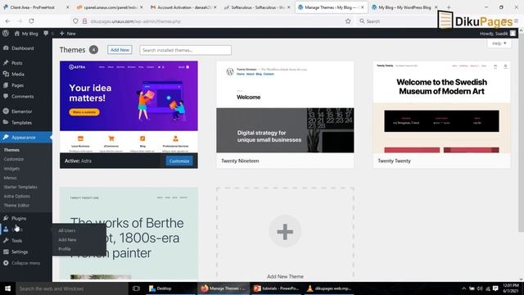Open Astra Options submenu item

(x=16, y=196)
